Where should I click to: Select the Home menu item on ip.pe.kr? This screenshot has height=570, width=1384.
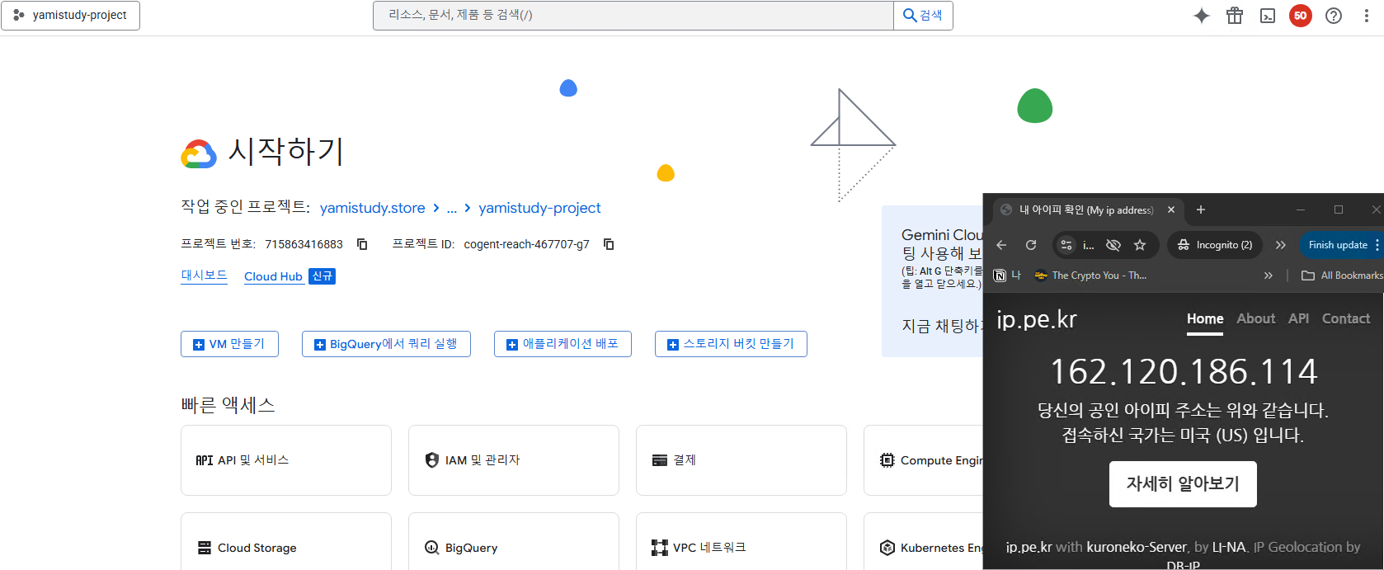[1205, 319]
